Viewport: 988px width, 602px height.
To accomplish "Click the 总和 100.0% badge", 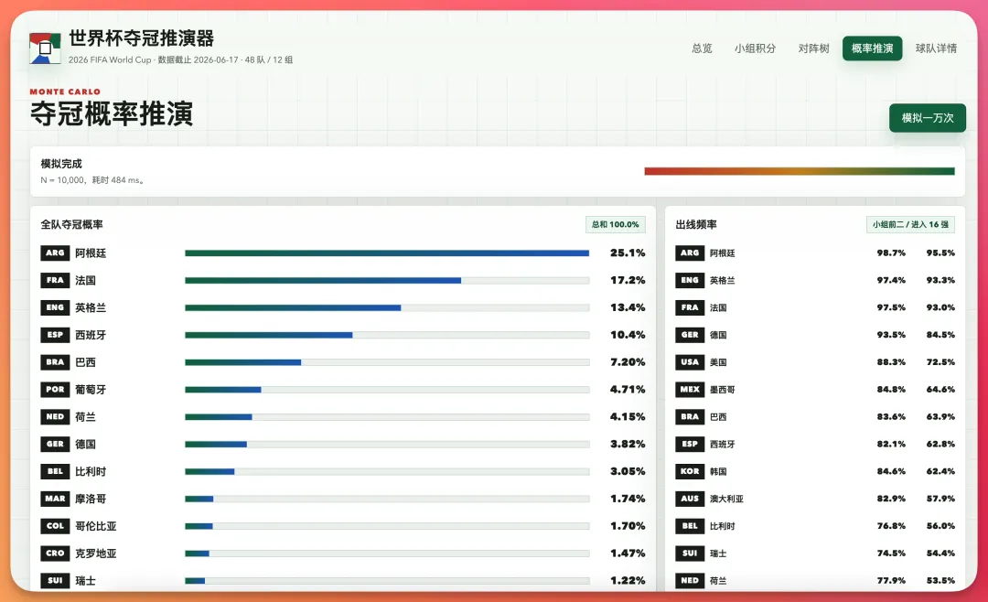I will (615, 224).
